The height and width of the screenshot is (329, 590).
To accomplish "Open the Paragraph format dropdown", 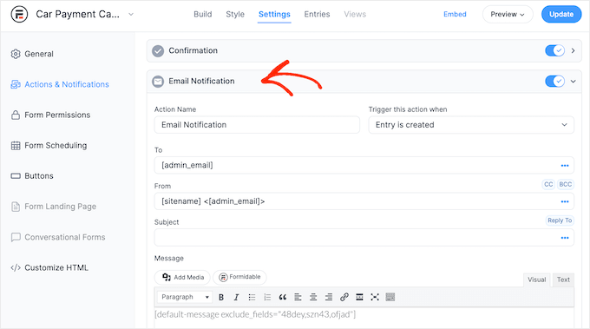I will tap(184, 297).
